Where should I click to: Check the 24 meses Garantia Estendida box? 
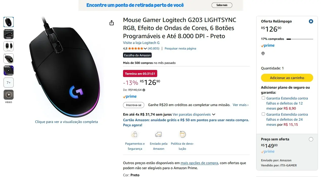point(263,114)
